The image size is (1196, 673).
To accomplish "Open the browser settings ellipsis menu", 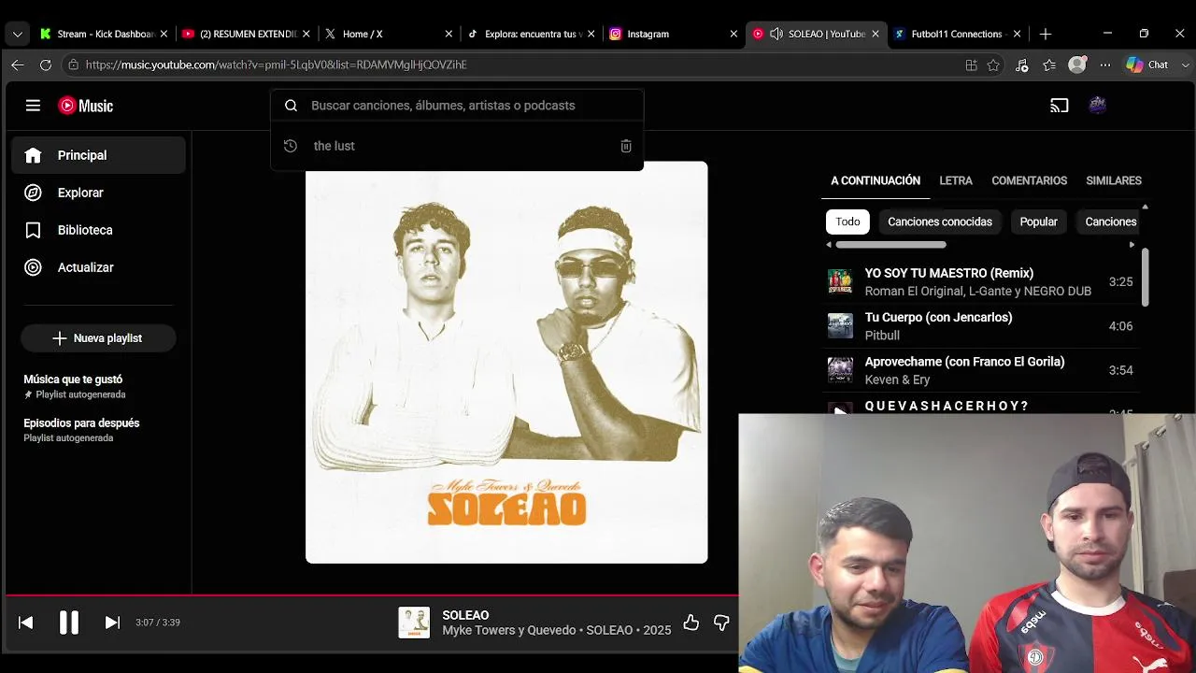I will point(1105,64).
